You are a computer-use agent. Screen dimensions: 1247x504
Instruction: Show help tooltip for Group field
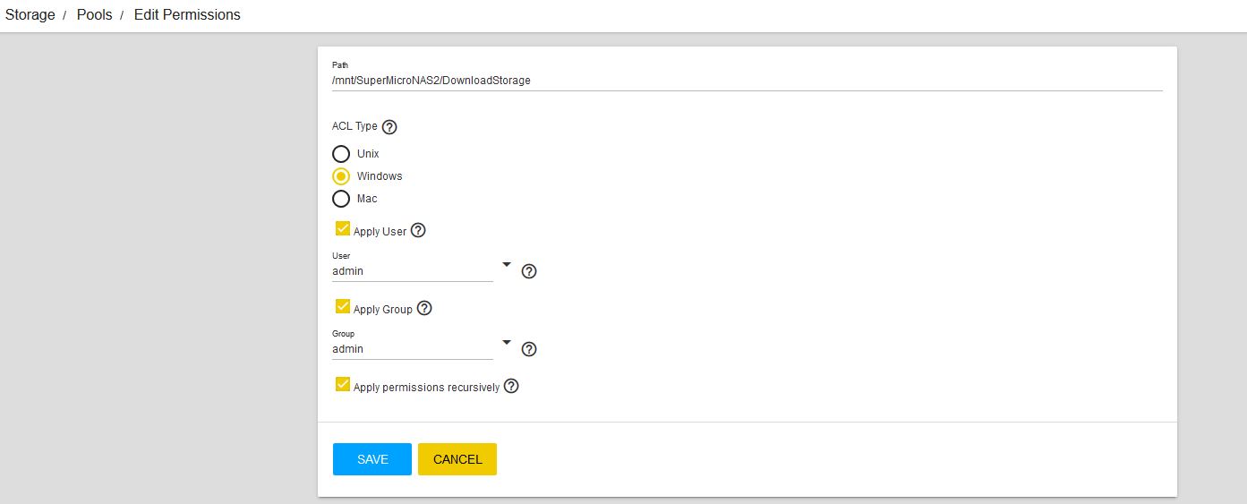529,349
